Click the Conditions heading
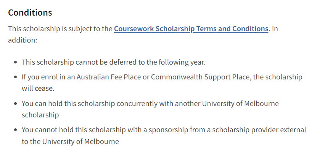The width and height of the screenshot is (320, 155). 30,13
